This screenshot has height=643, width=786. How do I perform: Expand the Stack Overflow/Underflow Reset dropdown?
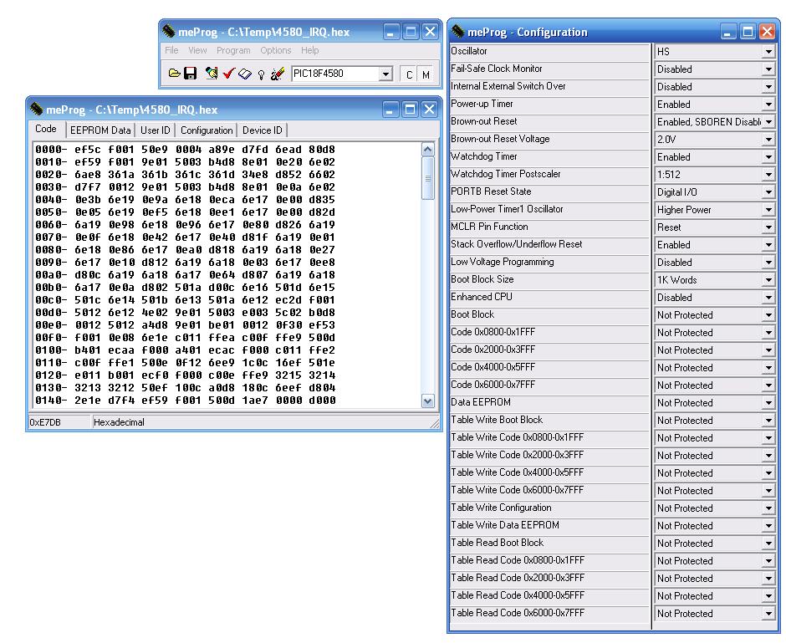768,244
